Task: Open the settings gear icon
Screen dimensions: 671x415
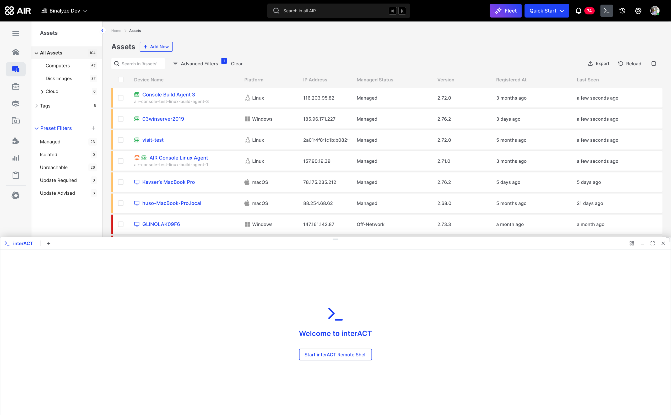Action: click(x=638, y=11)
